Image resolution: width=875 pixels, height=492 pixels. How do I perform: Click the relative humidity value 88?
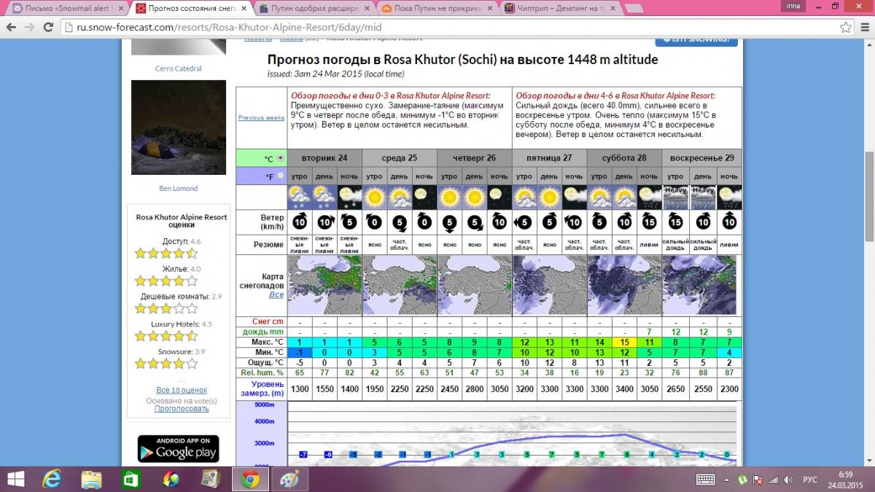pos(703,373)
